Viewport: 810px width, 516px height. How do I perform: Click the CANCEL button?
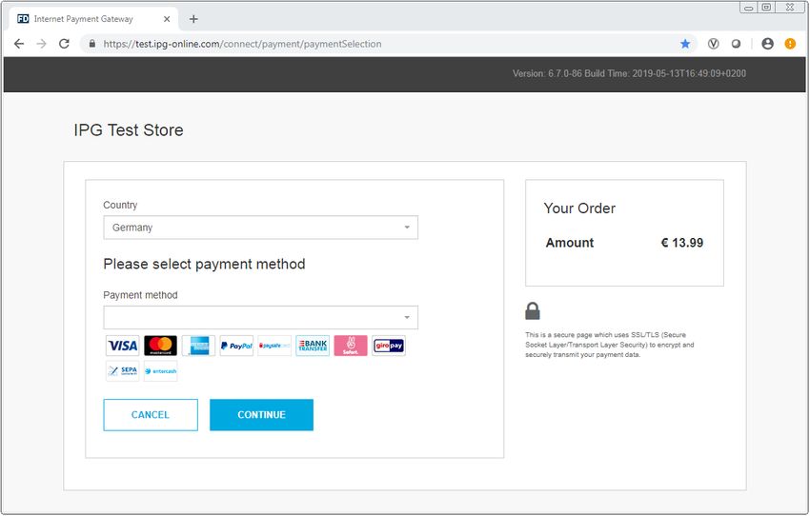(x=151, y=415)
